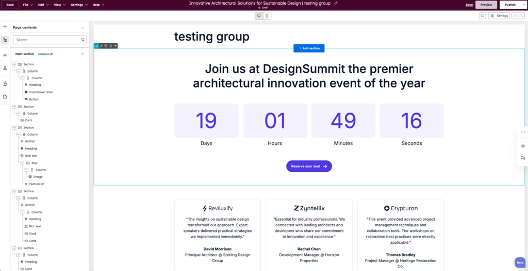The width and height of the screenshot is (528, 271).
Task: Select the Reviluxify testimonial card
Action: (x=218, y=234)
